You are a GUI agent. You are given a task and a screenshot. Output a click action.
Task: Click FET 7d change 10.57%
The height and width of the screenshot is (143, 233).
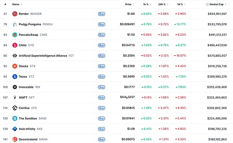click(180, 56)
